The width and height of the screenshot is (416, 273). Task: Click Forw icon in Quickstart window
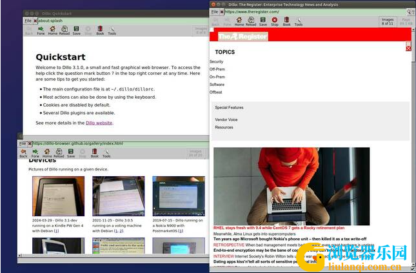(x=41, y=29)
